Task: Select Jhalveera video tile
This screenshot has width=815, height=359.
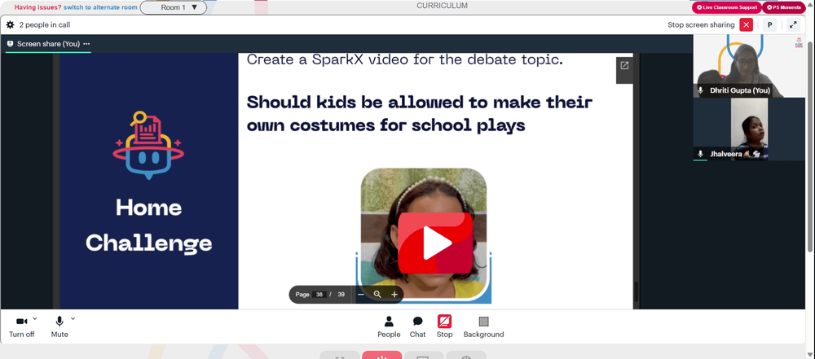Action: pyautogui.click(x=749, y=129)
